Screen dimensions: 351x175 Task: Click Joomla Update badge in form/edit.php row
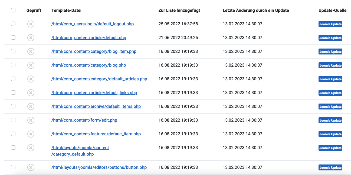[330, 120]
